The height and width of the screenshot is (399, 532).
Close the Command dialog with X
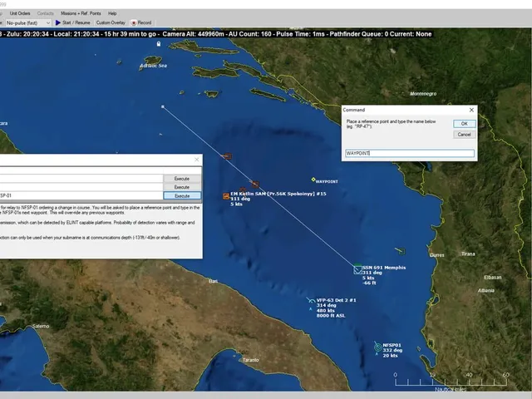[471, 110]
